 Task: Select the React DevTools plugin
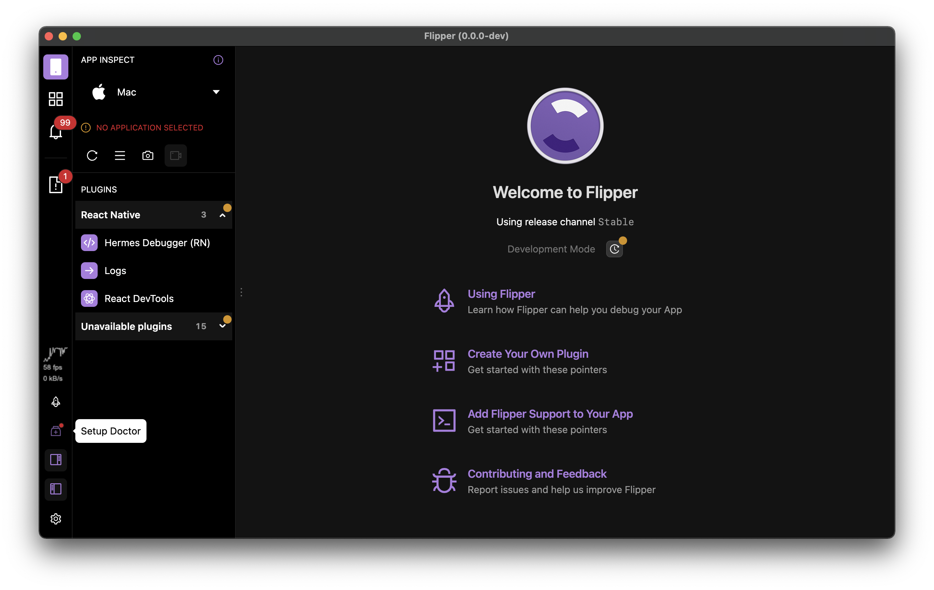point(139,298)
